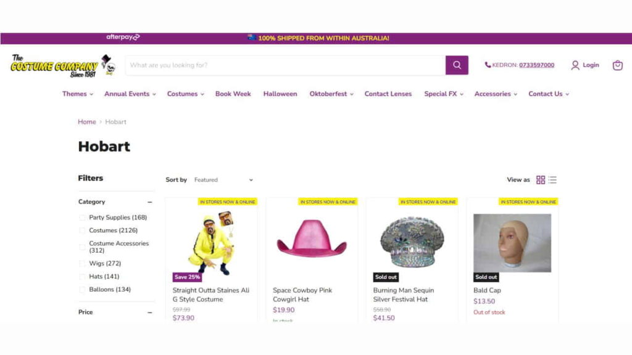Viewport: 632px width, 355px height.
Task: Check the Party Supplies (168) filter
Action: point(82,218)
